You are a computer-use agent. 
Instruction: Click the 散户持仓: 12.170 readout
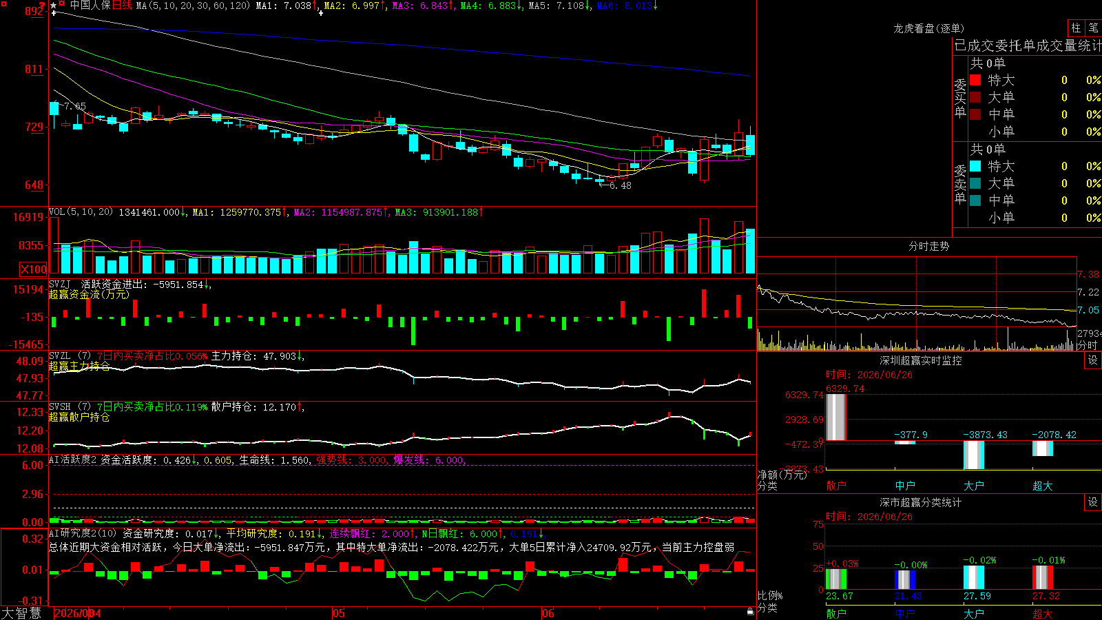(x=258, y=407)
